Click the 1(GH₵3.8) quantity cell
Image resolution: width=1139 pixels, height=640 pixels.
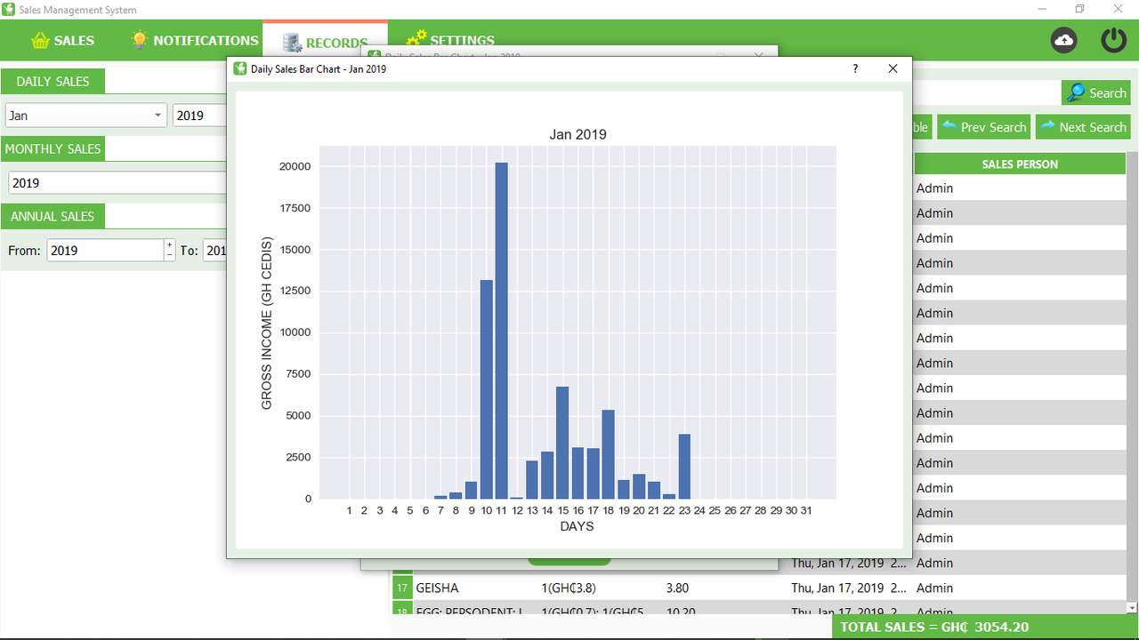click(569, 588)
